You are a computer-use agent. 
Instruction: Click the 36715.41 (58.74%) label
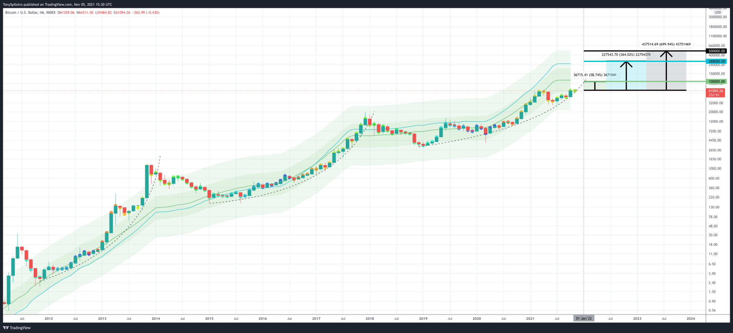pos(594,75)
